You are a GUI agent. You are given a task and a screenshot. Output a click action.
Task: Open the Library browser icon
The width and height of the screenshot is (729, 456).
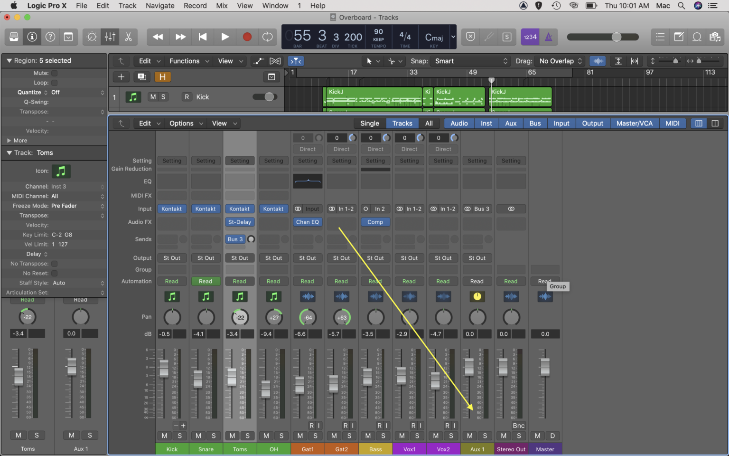[14, 37]
